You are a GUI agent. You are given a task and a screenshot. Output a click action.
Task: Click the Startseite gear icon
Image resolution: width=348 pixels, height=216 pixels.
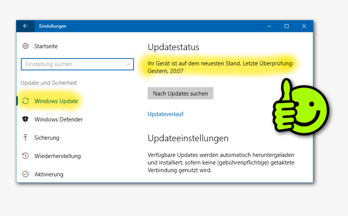pyautogui.click(x=25, y=46)
